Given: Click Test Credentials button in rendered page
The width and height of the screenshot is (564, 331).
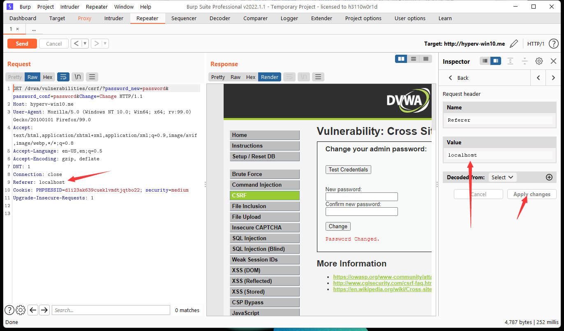Looking at the screenshot, I should pyautogui.click(x=348, y=169).
